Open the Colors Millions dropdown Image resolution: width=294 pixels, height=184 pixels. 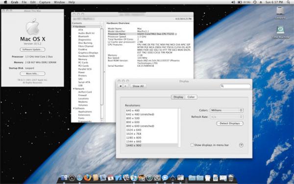click(226, 110)
